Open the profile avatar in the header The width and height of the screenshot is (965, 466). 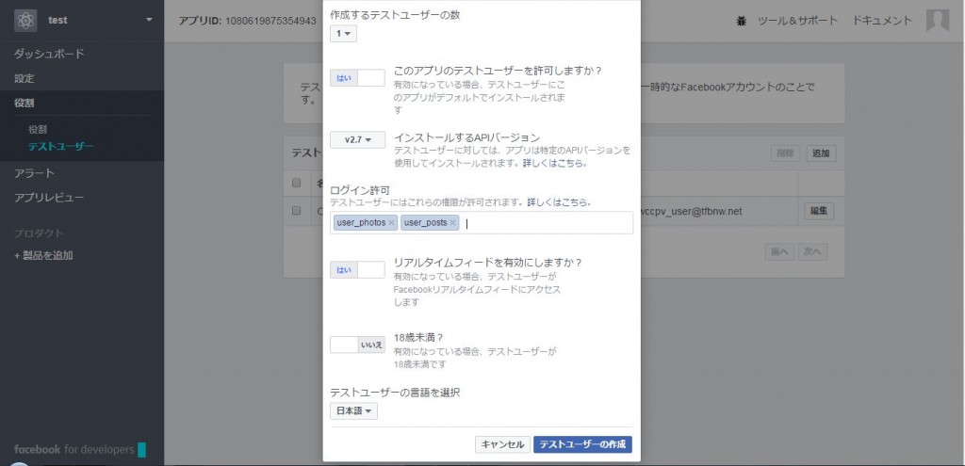[x=938, y=21]
